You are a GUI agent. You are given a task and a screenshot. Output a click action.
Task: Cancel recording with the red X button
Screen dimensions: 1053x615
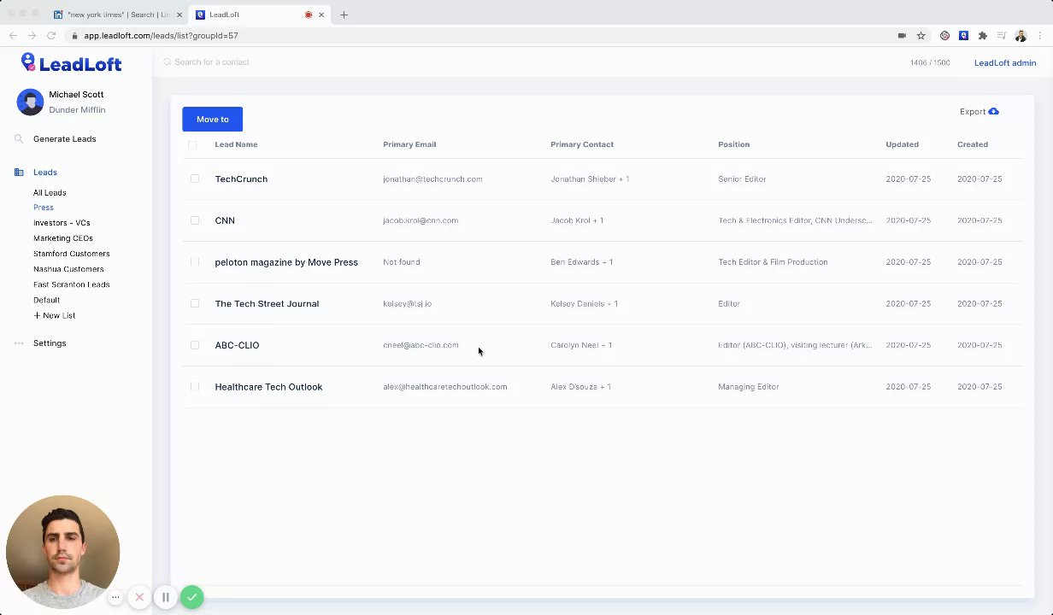click(139, 597)
